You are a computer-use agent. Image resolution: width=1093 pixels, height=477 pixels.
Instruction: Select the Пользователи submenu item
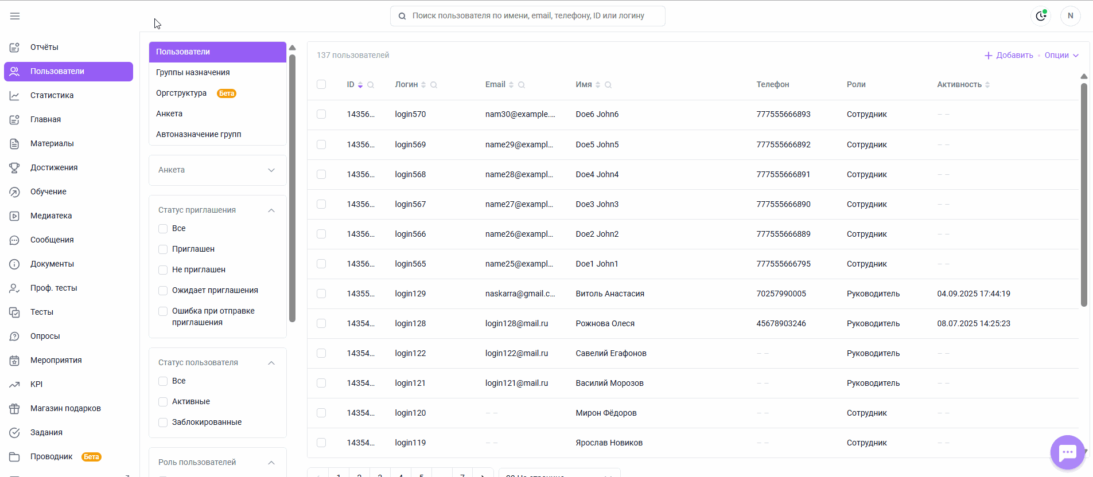coord(217,52)
